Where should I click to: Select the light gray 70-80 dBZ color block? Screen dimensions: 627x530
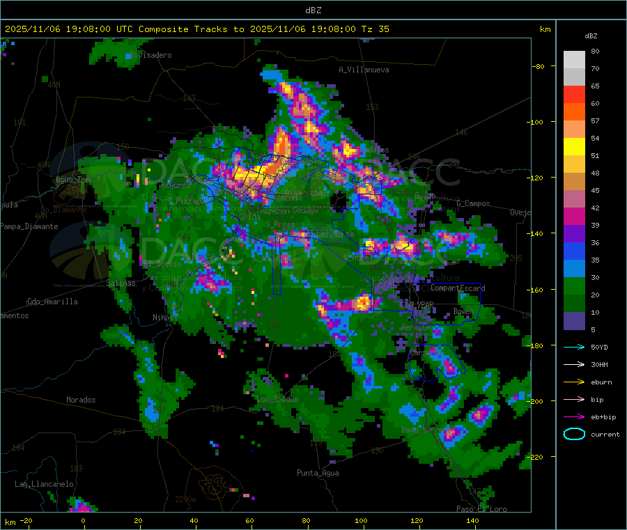(x=574, y=60)
